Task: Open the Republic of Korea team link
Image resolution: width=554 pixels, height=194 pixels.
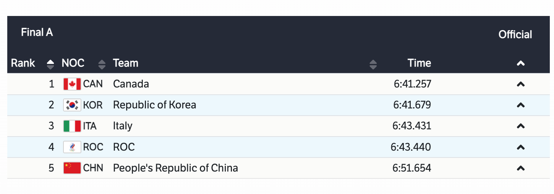Action: coord(154,105)
